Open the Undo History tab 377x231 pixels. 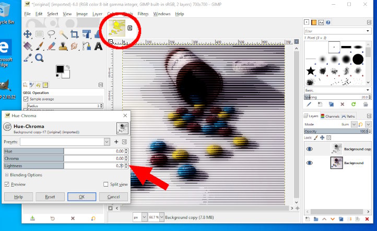(38, 85)
